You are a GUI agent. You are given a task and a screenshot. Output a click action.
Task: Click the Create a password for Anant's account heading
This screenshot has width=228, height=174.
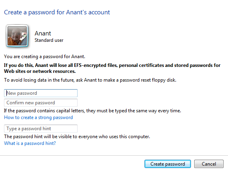click(57, 12)
